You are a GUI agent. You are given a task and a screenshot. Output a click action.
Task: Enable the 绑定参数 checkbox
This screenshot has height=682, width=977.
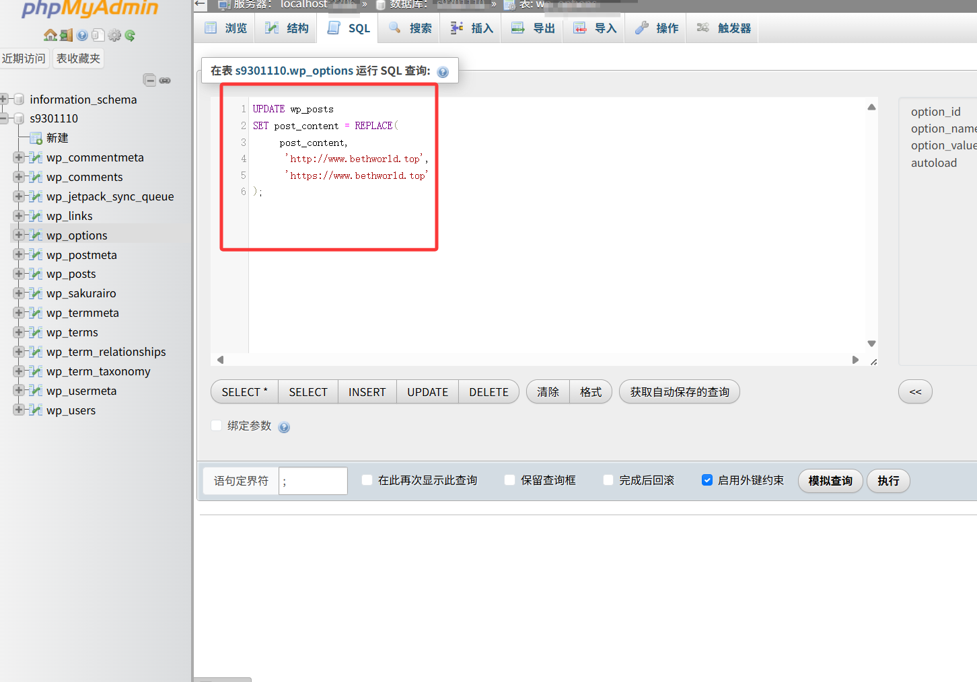(217, 426)
